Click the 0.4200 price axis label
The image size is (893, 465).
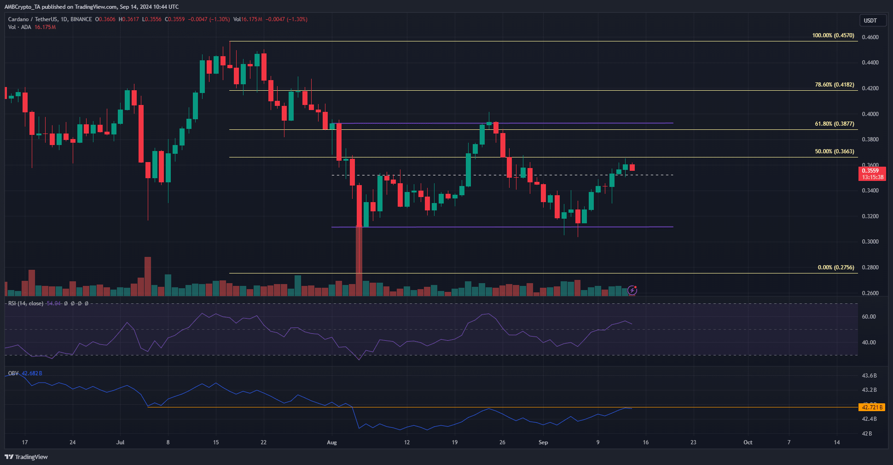(870, 88)
